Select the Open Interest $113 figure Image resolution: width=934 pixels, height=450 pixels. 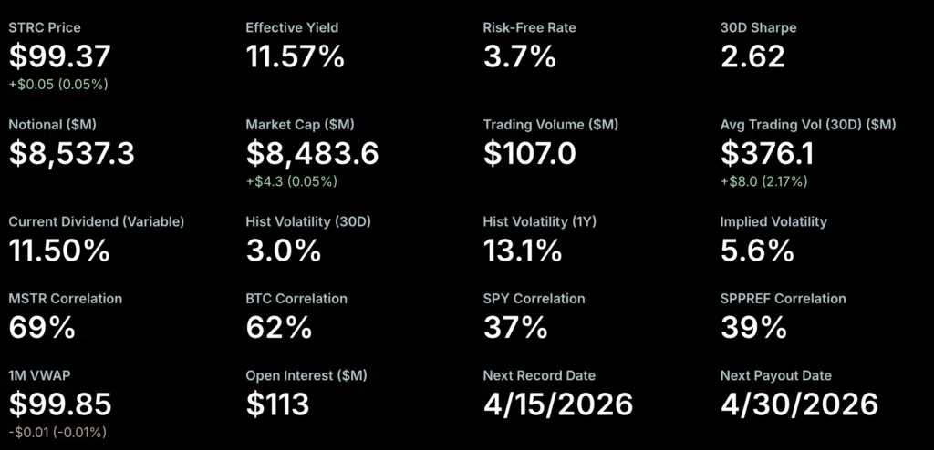coord(277,404)
